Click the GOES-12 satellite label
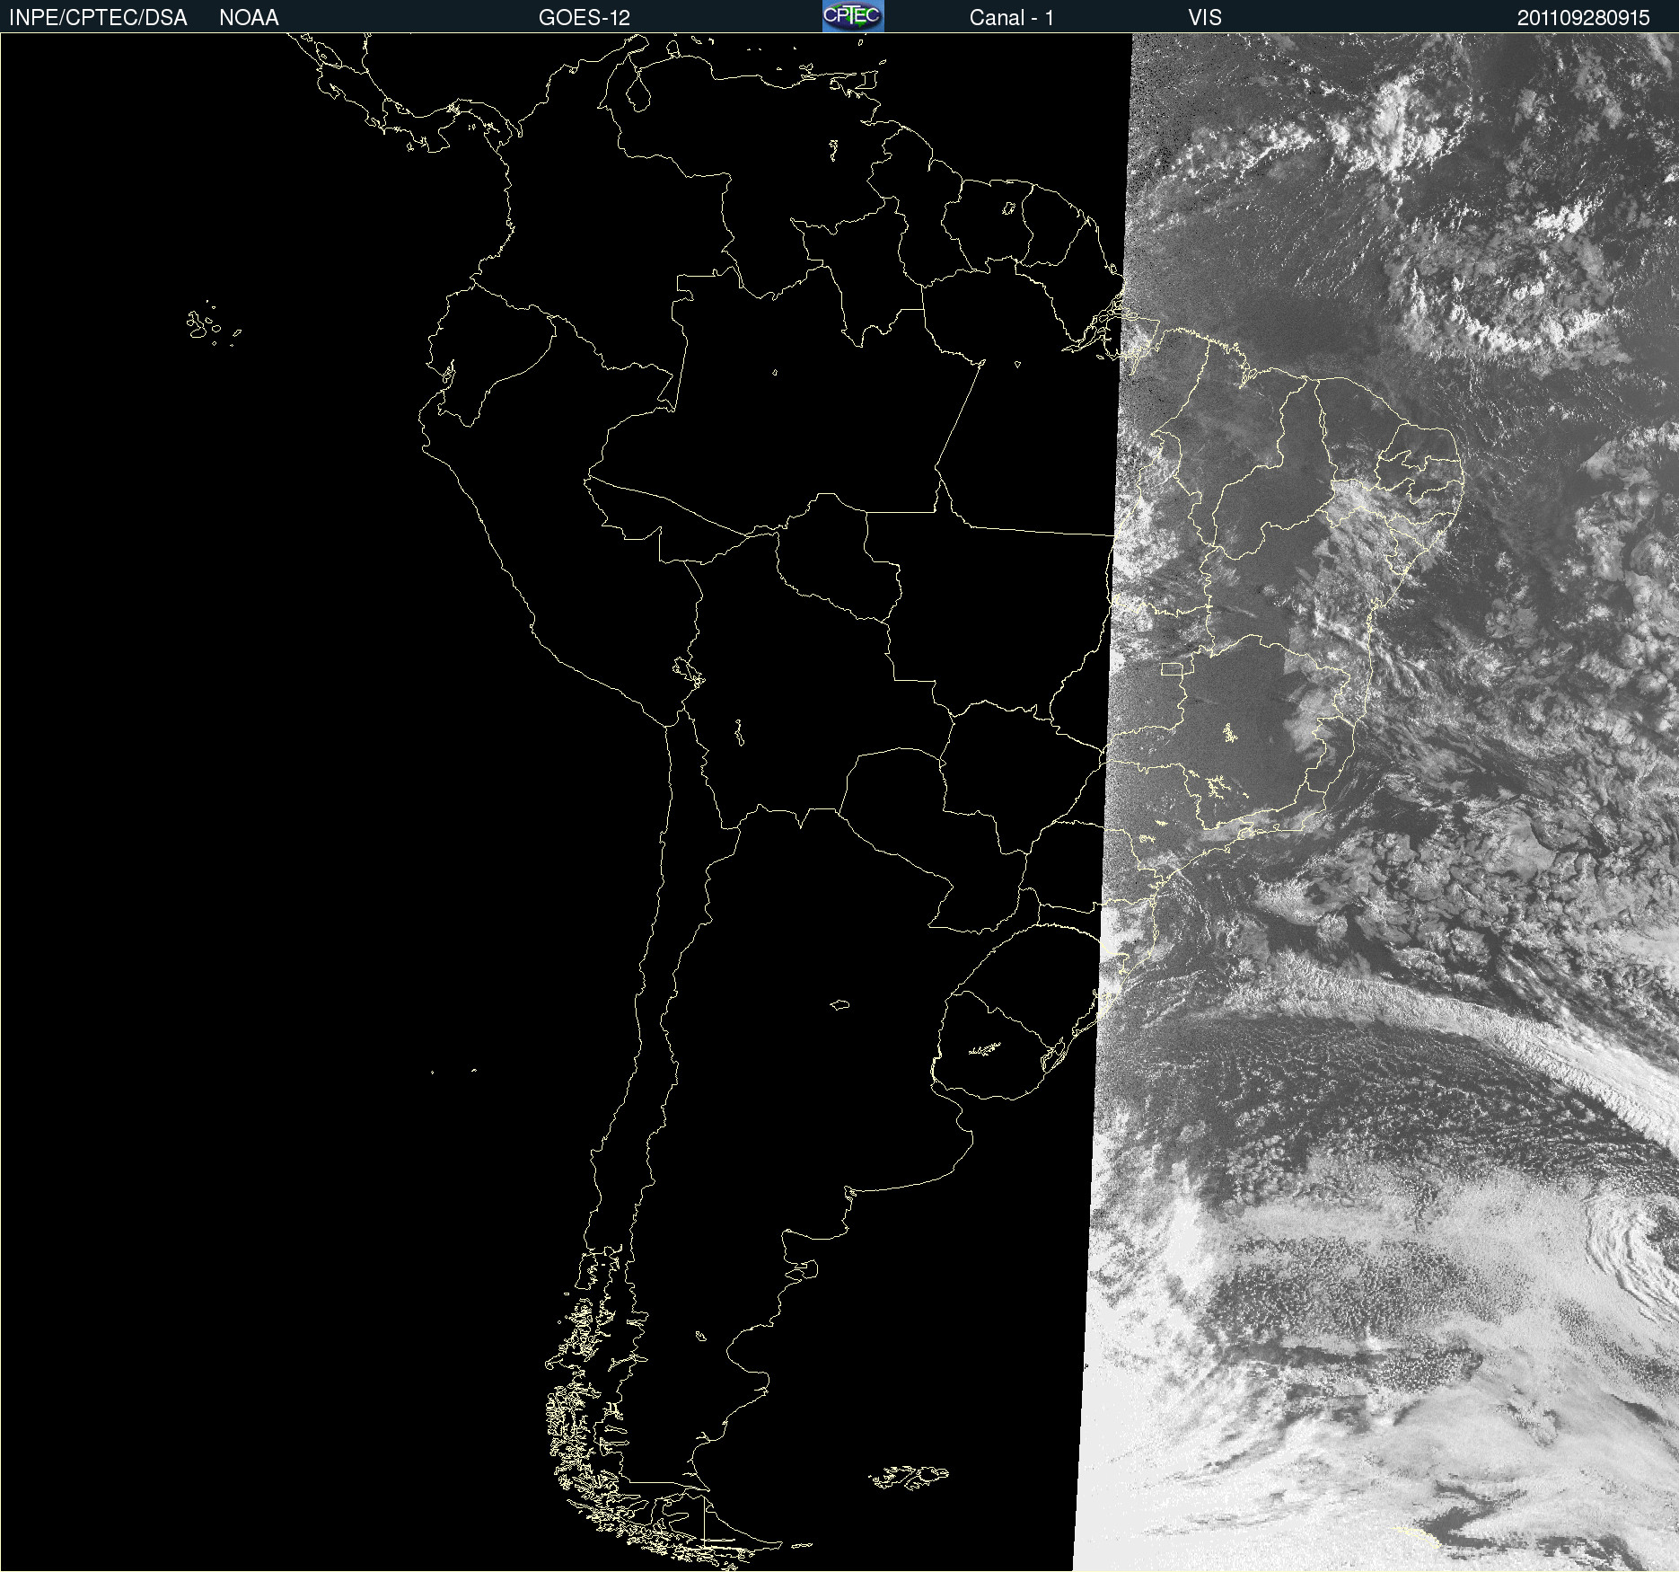This screenshot has height=1572, width=1679. 585,18
